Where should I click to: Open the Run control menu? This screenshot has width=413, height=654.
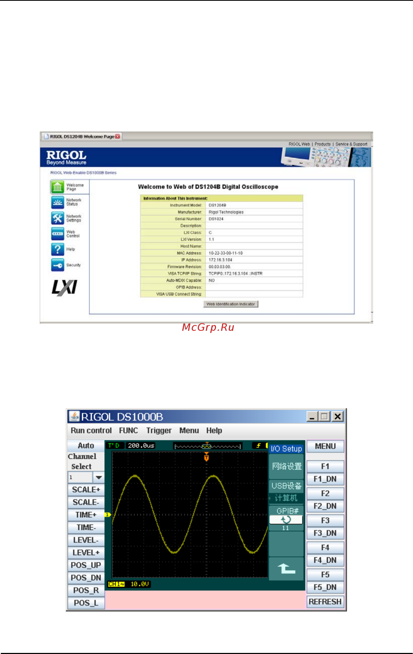(91, 430)
